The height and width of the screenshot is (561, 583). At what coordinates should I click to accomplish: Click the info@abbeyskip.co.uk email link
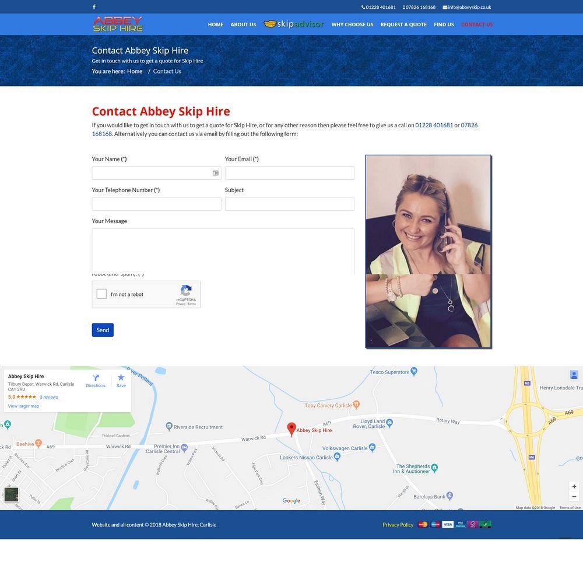click(469, 7)
